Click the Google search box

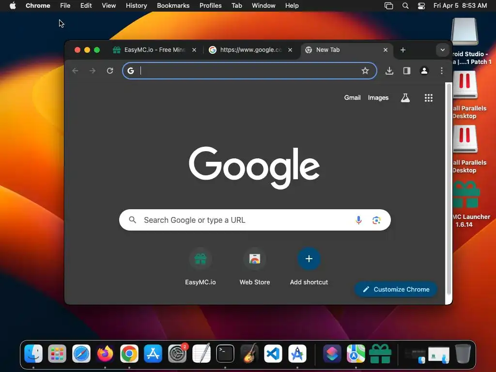coord(255,220)
